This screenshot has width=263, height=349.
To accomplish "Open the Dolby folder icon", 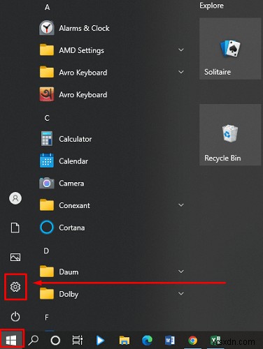I will click(47, 293).
